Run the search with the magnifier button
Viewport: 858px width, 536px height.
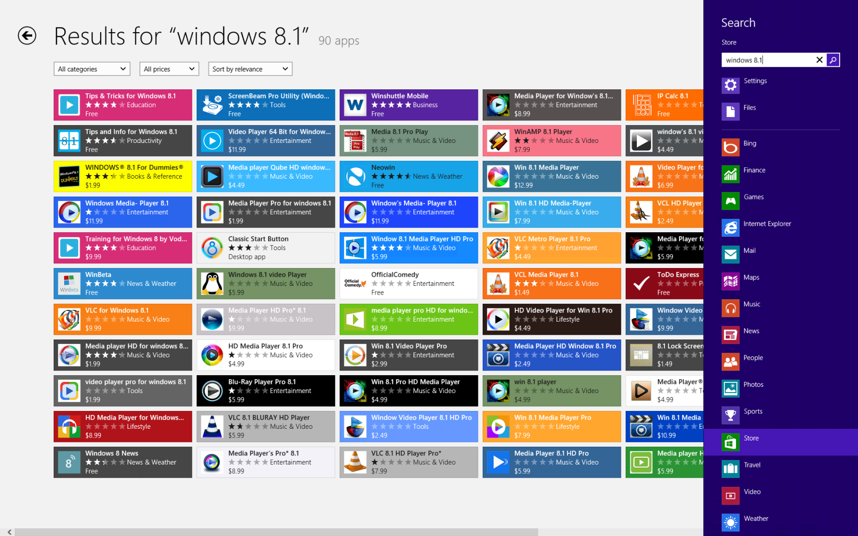[833, 60]
